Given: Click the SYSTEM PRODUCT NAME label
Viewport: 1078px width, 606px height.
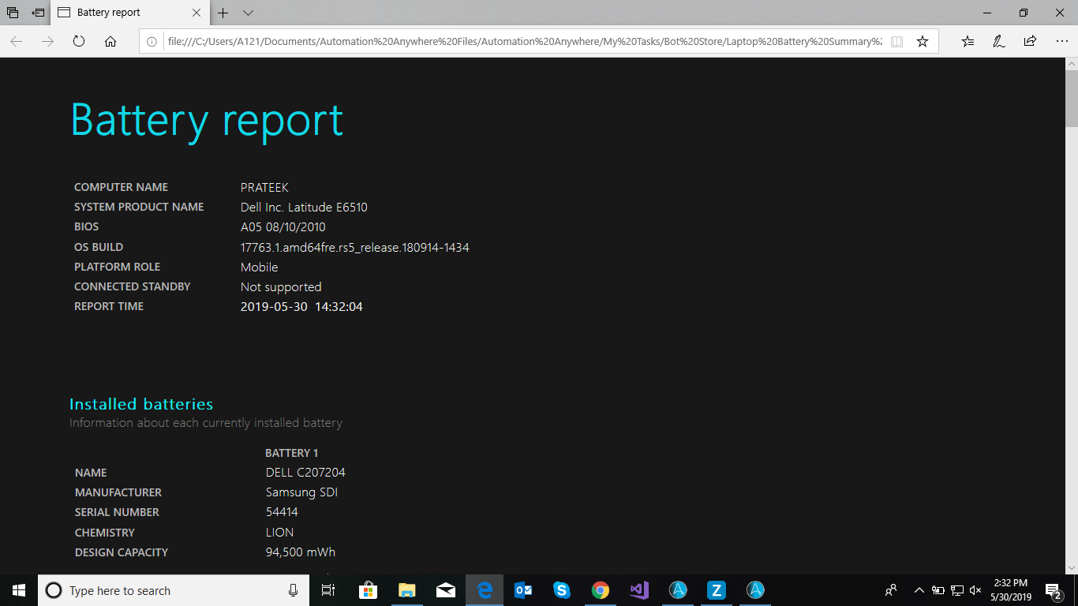Looking at the screenshot, I should (x=139, y=207).
